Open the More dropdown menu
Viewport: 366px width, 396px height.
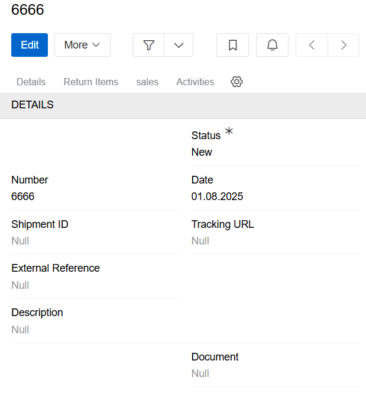(x=82, y=45)
